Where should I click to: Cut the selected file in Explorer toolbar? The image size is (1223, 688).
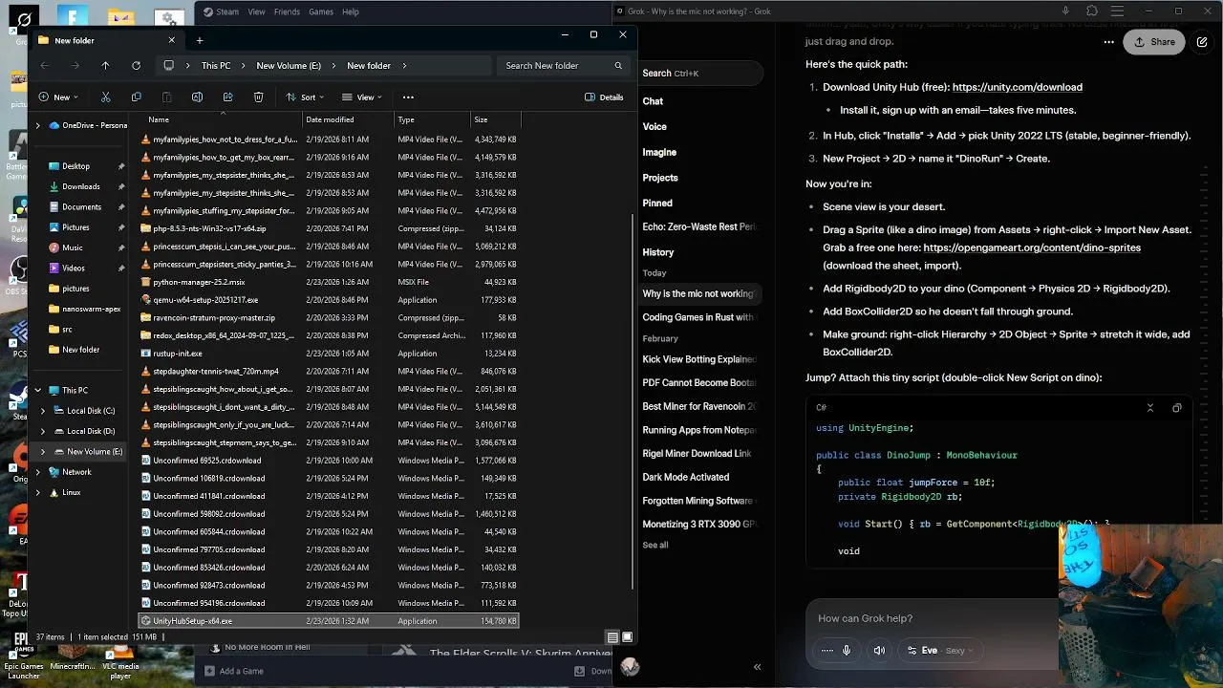pyautogui.click(x=105, y=97)
